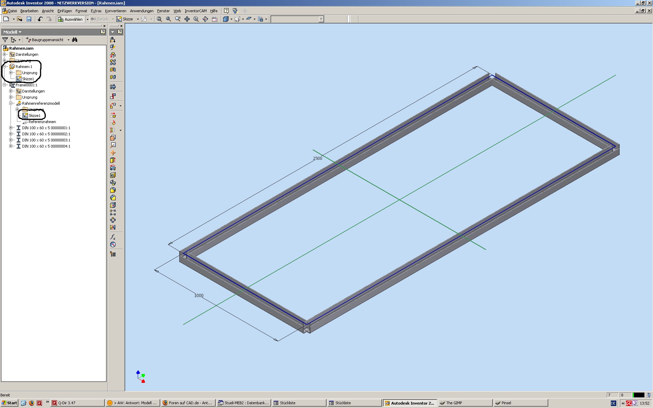
Task: Click the Undo arrow icon
Action: click(x=40, y=19)
